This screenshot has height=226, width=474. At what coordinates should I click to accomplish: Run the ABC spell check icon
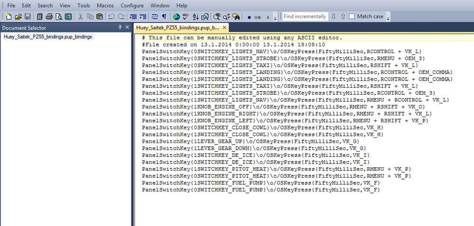[x=186, y=17]
